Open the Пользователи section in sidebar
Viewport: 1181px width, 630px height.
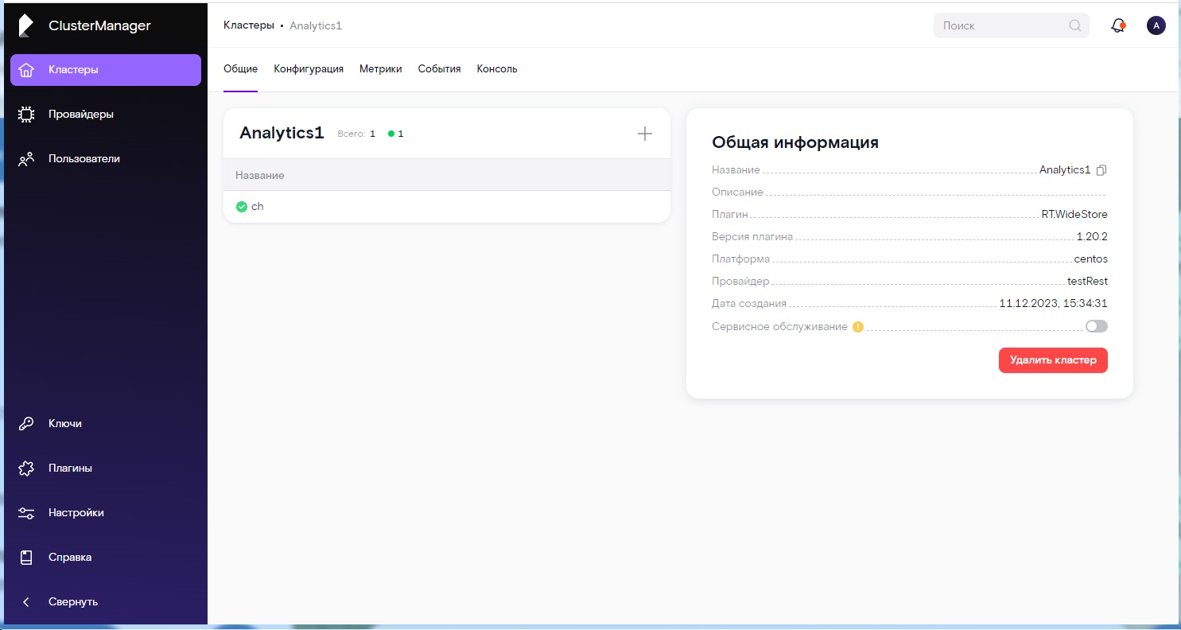tap(106, 158)
